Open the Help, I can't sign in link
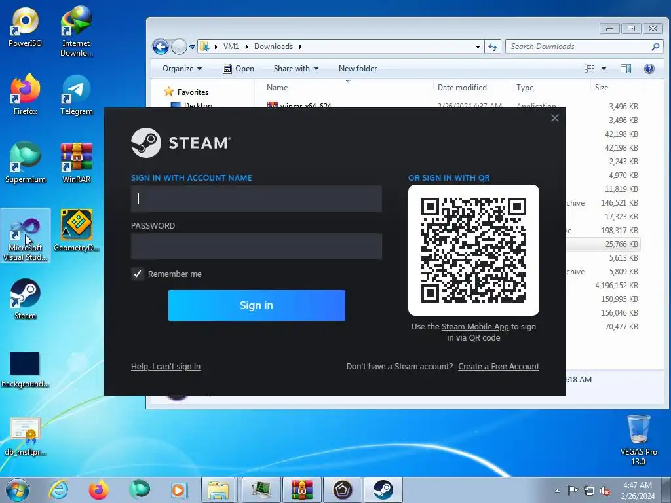 (166, 367)
